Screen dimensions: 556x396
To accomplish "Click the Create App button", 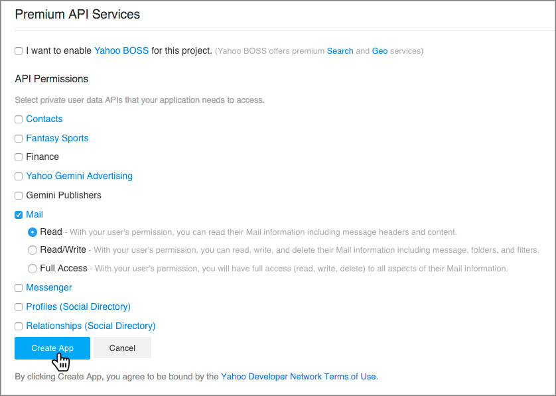I will pyautogui.click(x=52, y=348).
